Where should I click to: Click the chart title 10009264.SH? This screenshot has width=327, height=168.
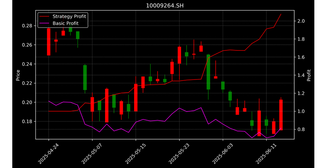coord(165,6)
